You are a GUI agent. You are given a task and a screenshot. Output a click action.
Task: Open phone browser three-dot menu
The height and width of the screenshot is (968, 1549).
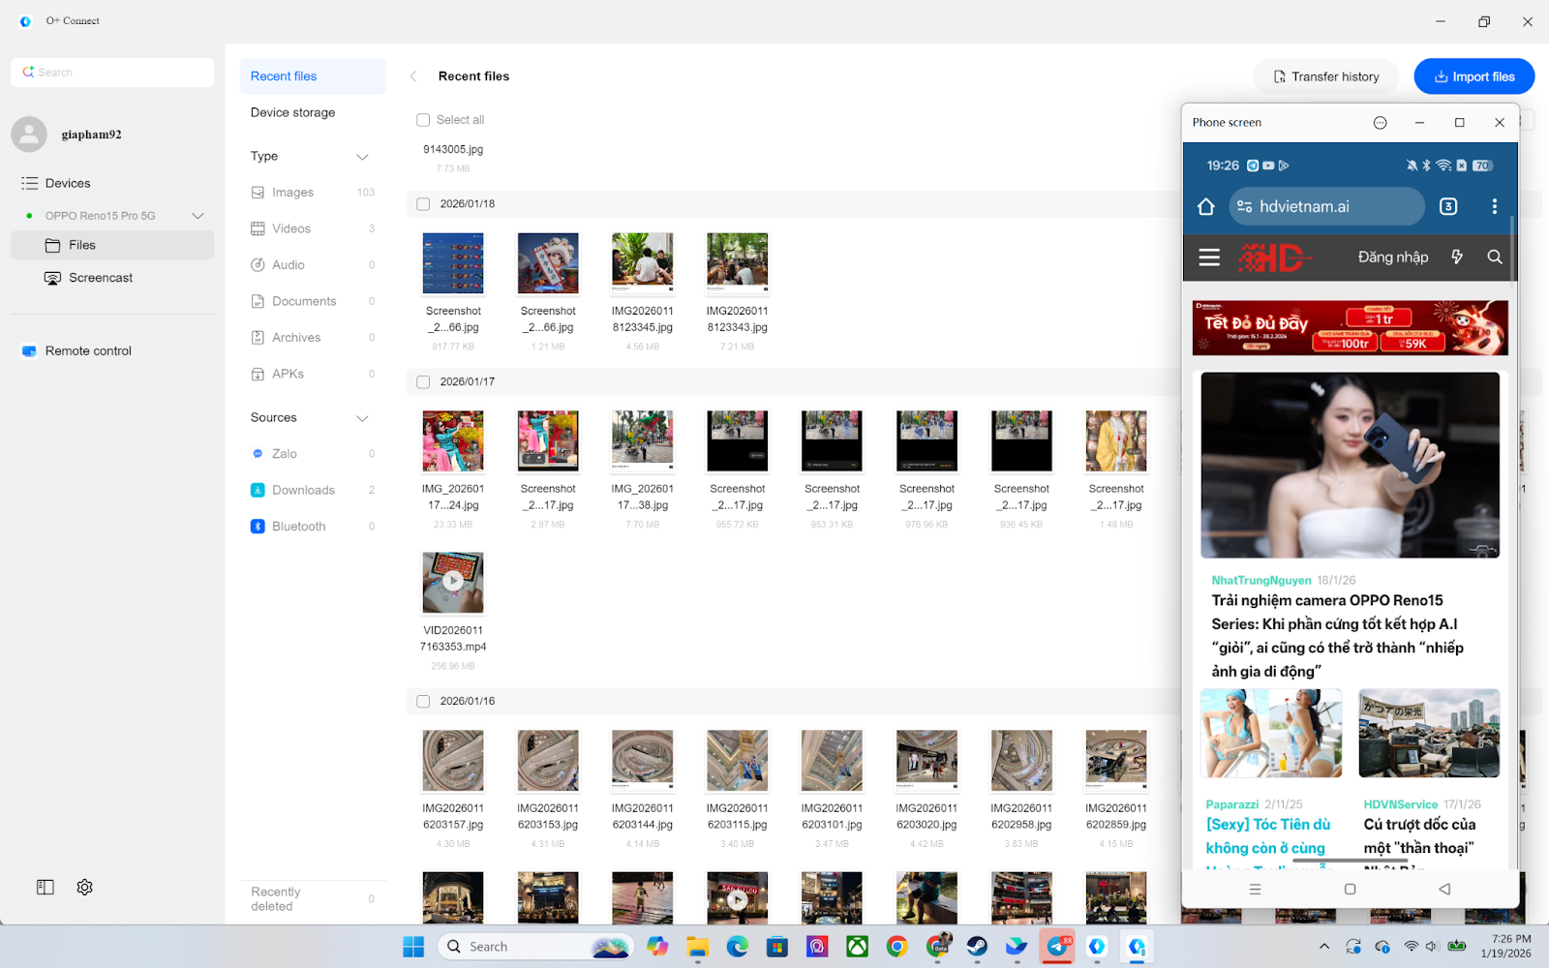pos(1494,206)
